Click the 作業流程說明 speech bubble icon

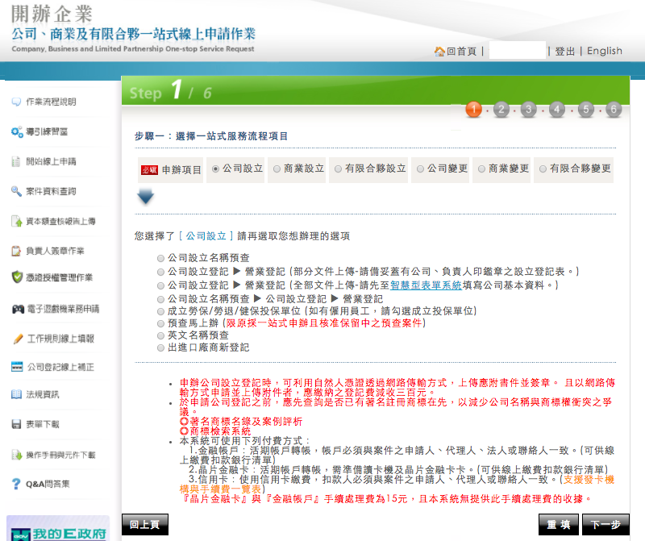coord(15,102)
